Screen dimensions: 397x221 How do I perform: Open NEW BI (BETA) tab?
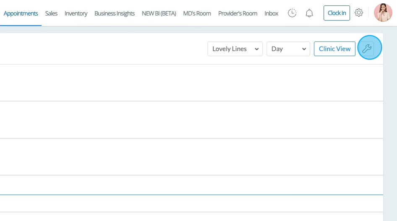click(159, 13)
